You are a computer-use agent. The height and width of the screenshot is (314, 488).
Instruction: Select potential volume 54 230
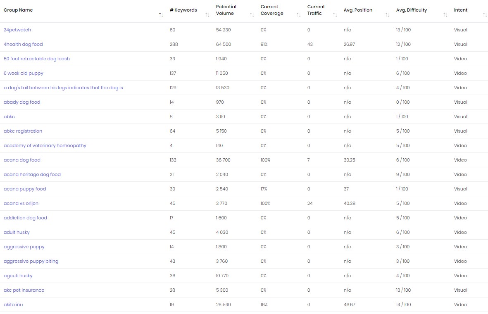click(x=224, y=30)
